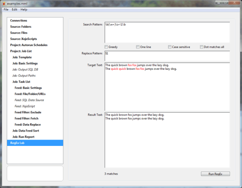The height and width of the screenshot is (188, 242).
Task: Select Source: XojoScripts item
Action: click(x=35, y=39)
